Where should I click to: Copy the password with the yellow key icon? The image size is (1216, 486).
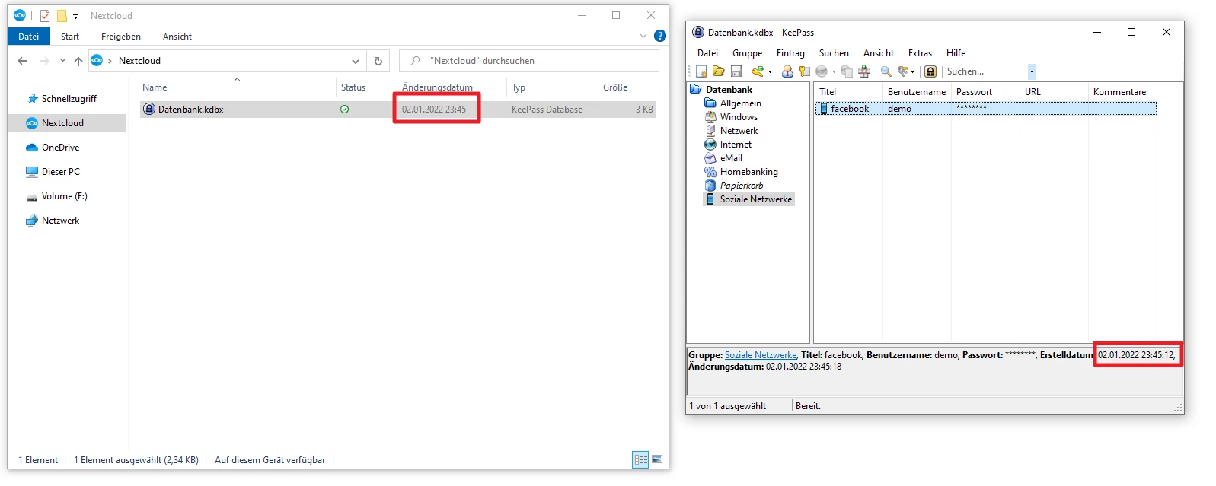click(x=804, y=71)
